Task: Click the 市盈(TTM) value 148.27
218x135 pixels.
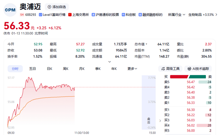Action: [x=164, y=56]
